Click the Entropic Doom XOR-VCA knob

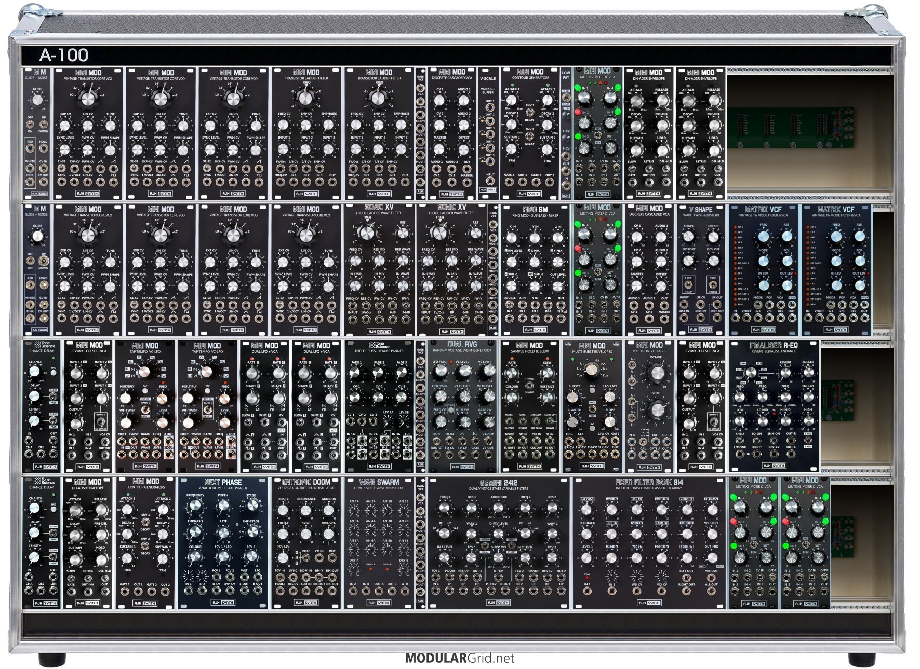pyautogui.click(x=329, y=534)
